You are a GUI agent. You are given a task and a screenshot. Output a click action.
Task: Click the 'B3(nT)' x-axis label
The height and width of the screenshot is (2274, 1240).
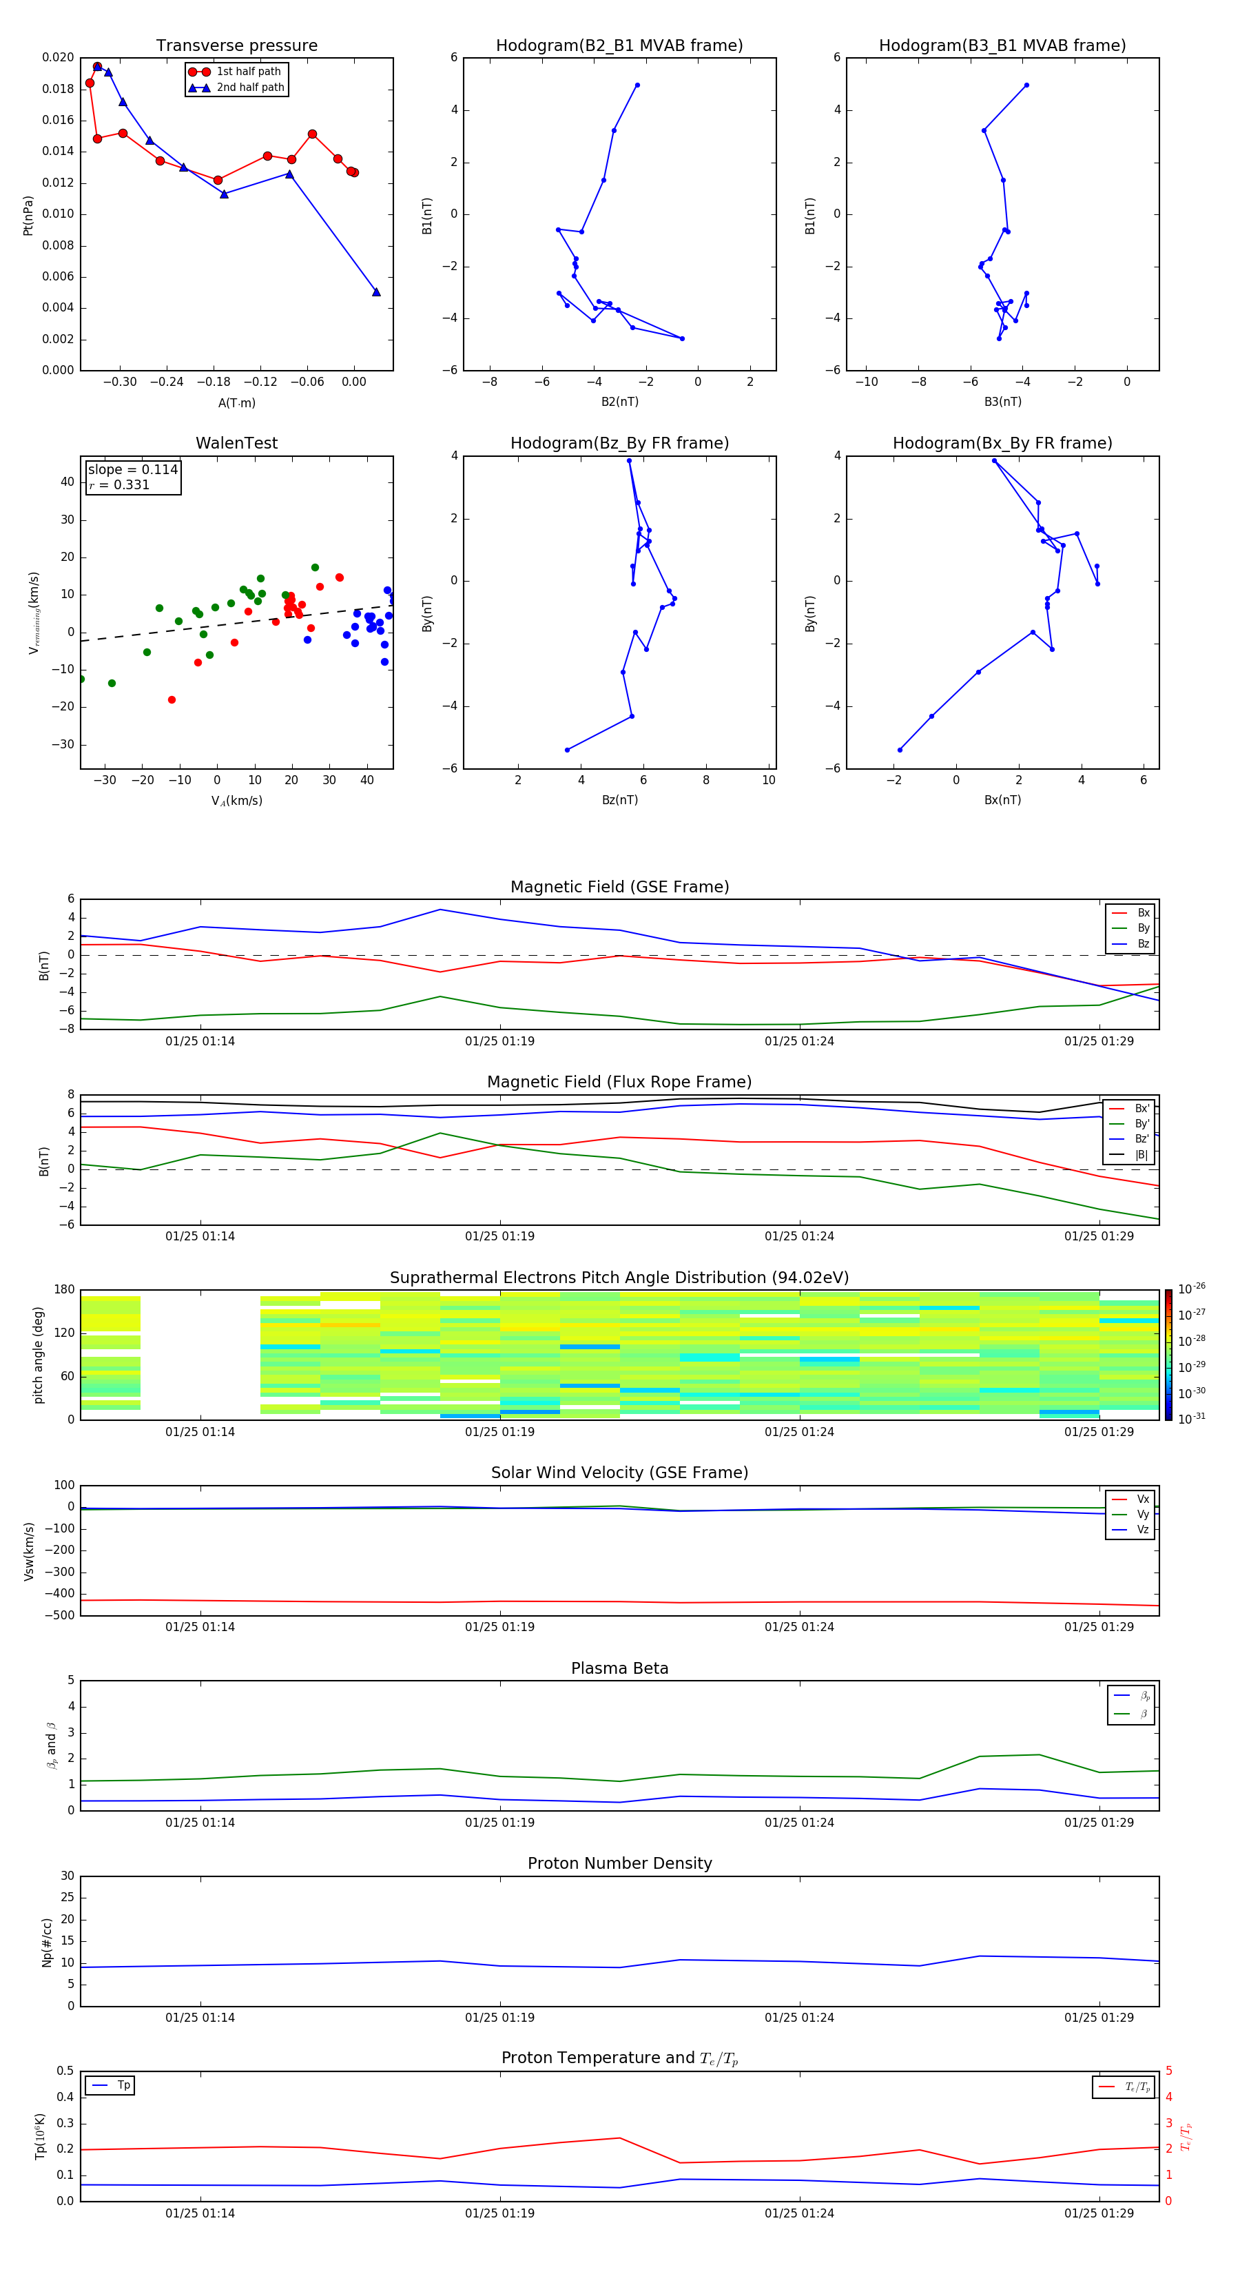pyautogui.click(x=1002, y=402)
